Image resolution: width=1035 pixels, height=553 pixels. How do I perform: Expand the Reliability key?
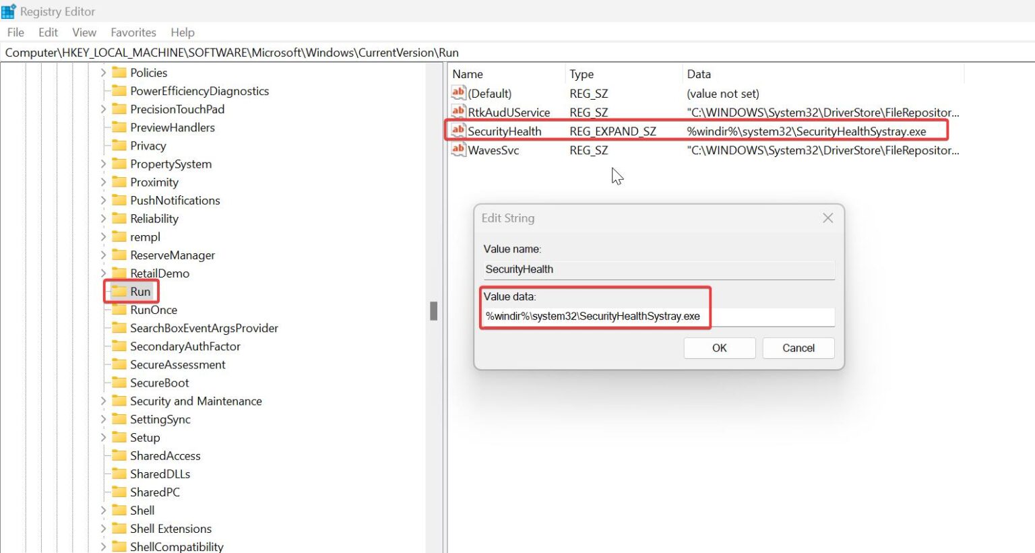(x=103, y=218)
